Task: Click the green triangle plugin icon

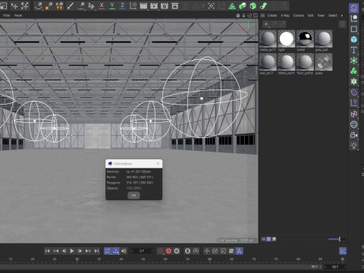Action: tap(232, 6)
